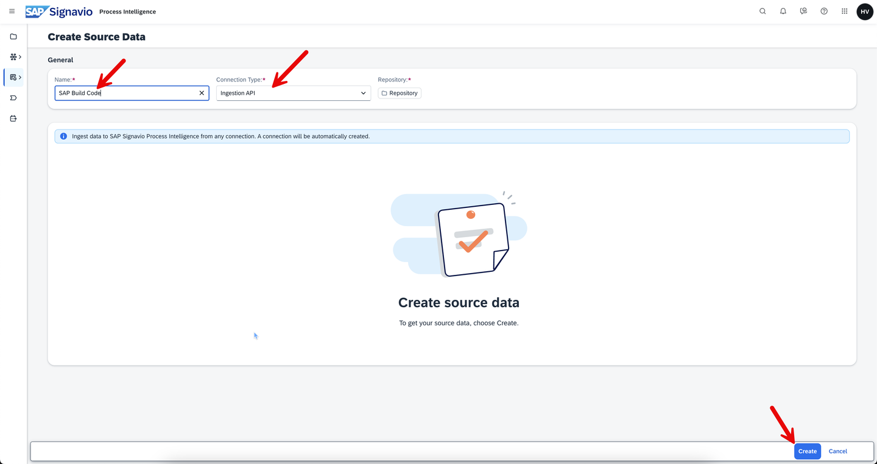Click the Create button
The image size is (877, 464).
808,451
